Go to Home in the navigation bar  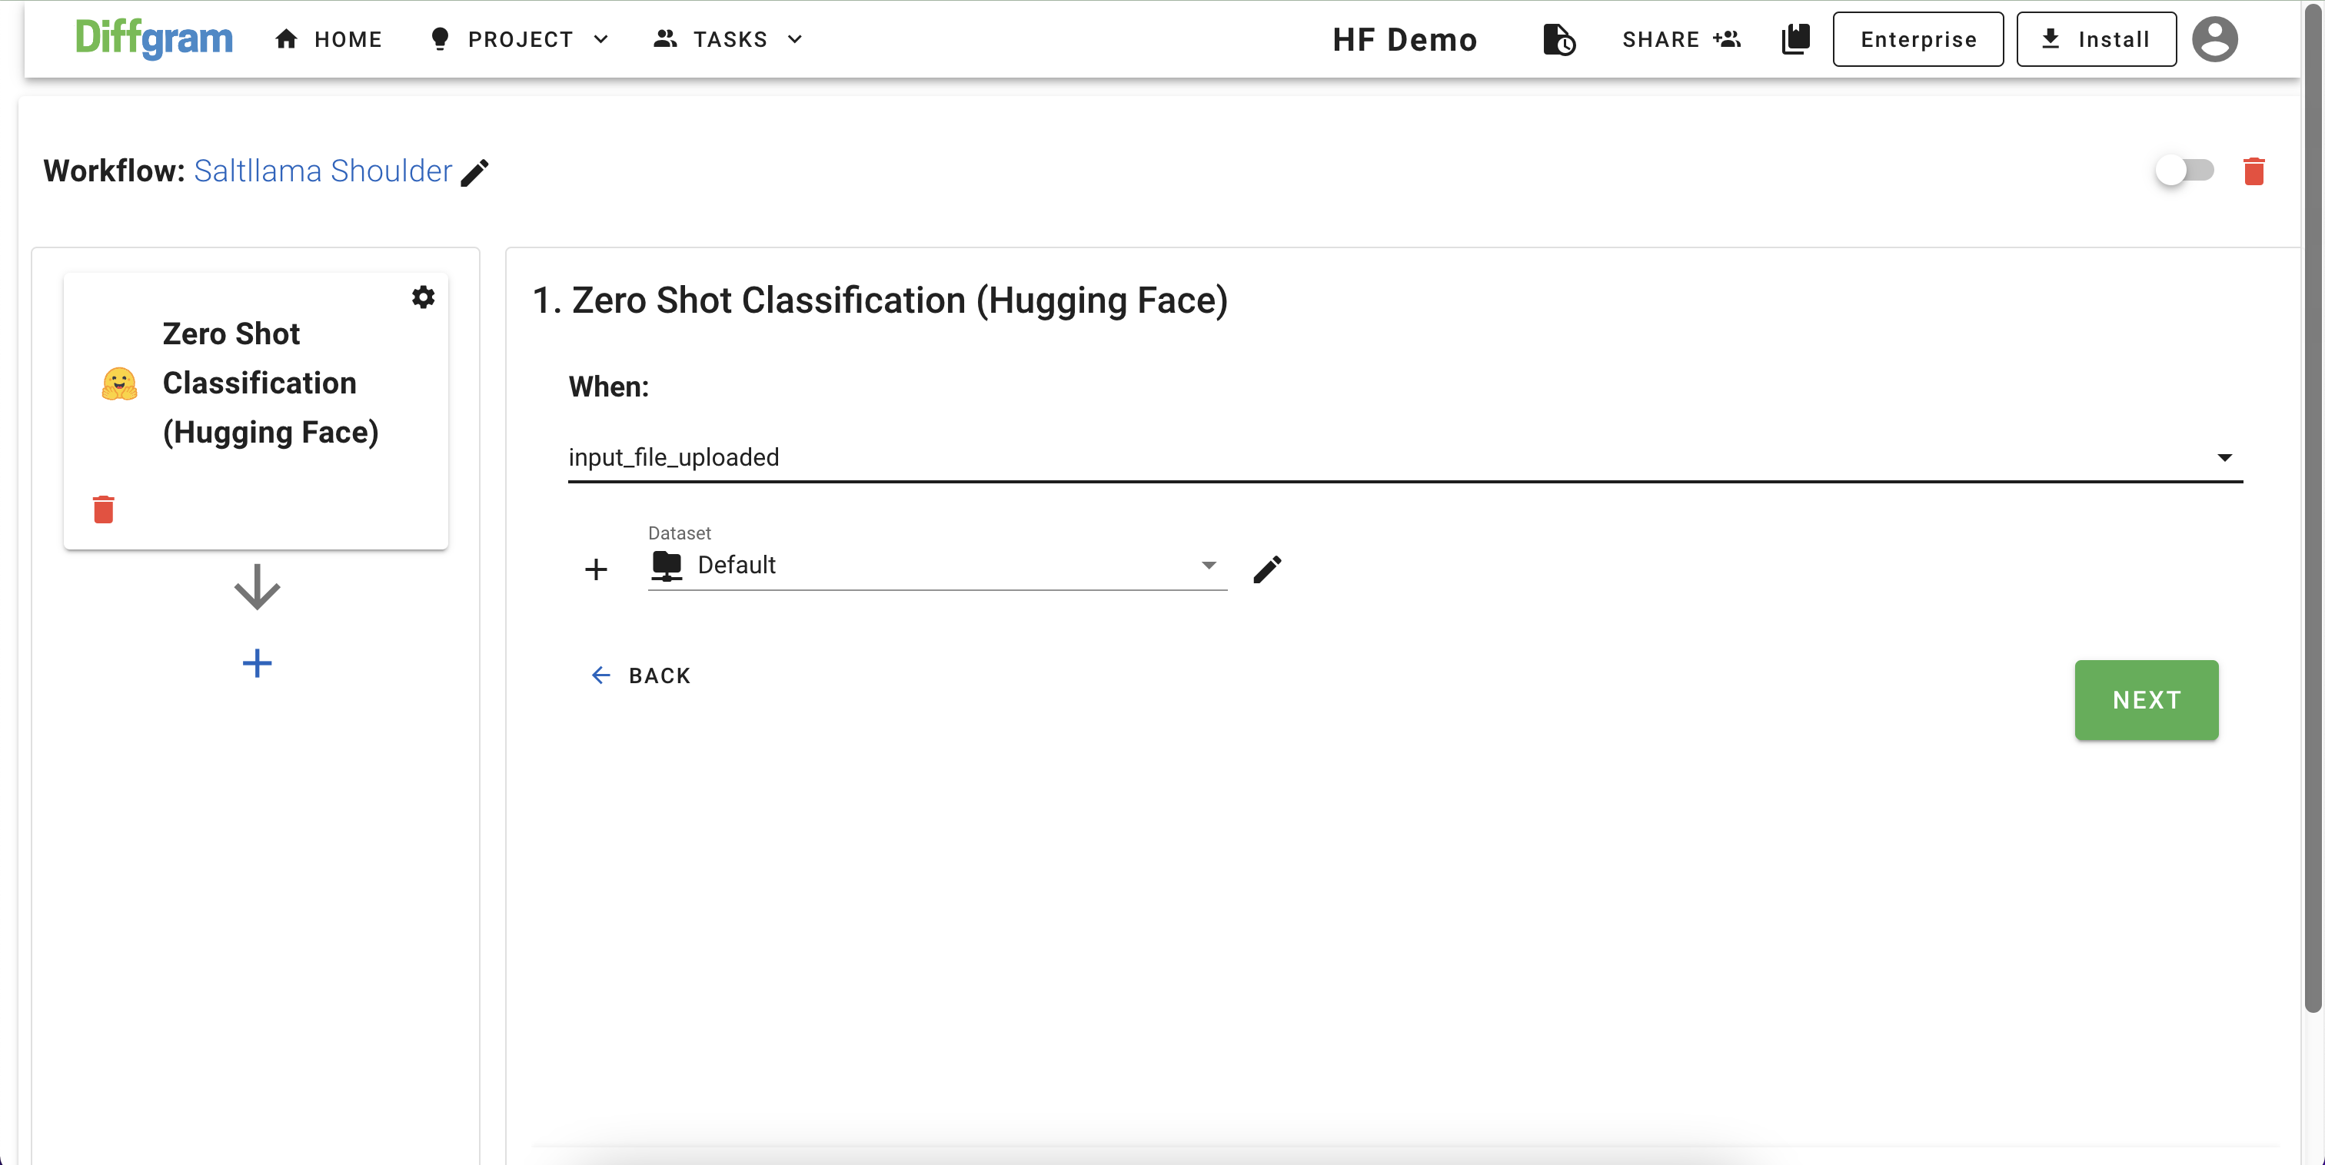coord(329,40)
